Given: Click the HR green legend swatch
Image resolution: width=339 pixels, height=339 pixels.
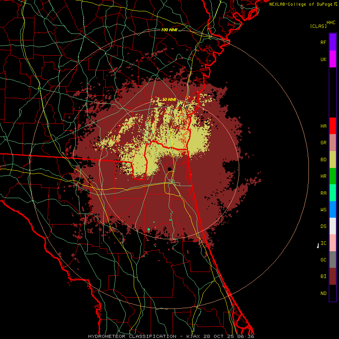Looking at the screenshot, I should coord(333,176).
